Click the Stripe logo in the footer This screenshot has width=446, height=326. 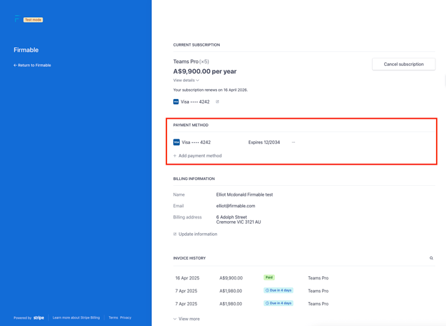pos(39,317)
